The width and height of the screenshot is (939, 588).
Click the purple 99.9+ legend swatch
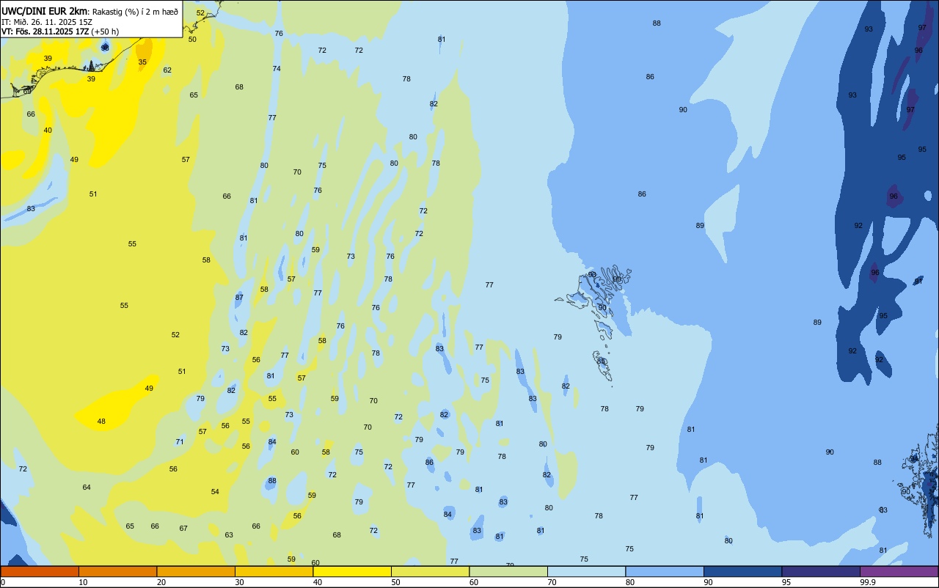[x=899, y=571]
